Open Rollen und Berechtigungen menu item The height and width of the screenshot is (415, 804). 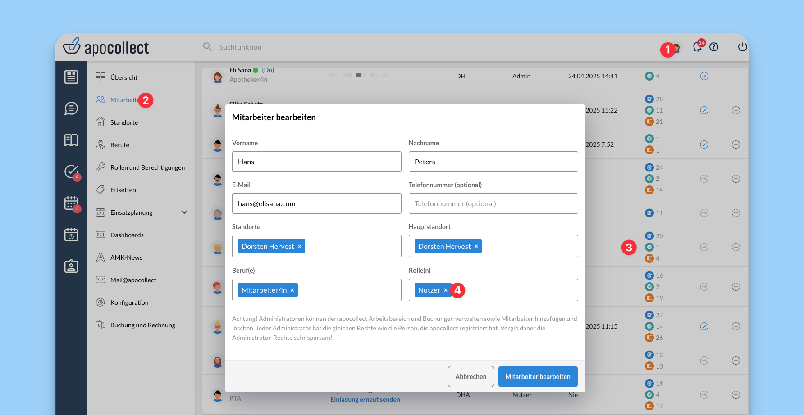click(x=147, y=167)
